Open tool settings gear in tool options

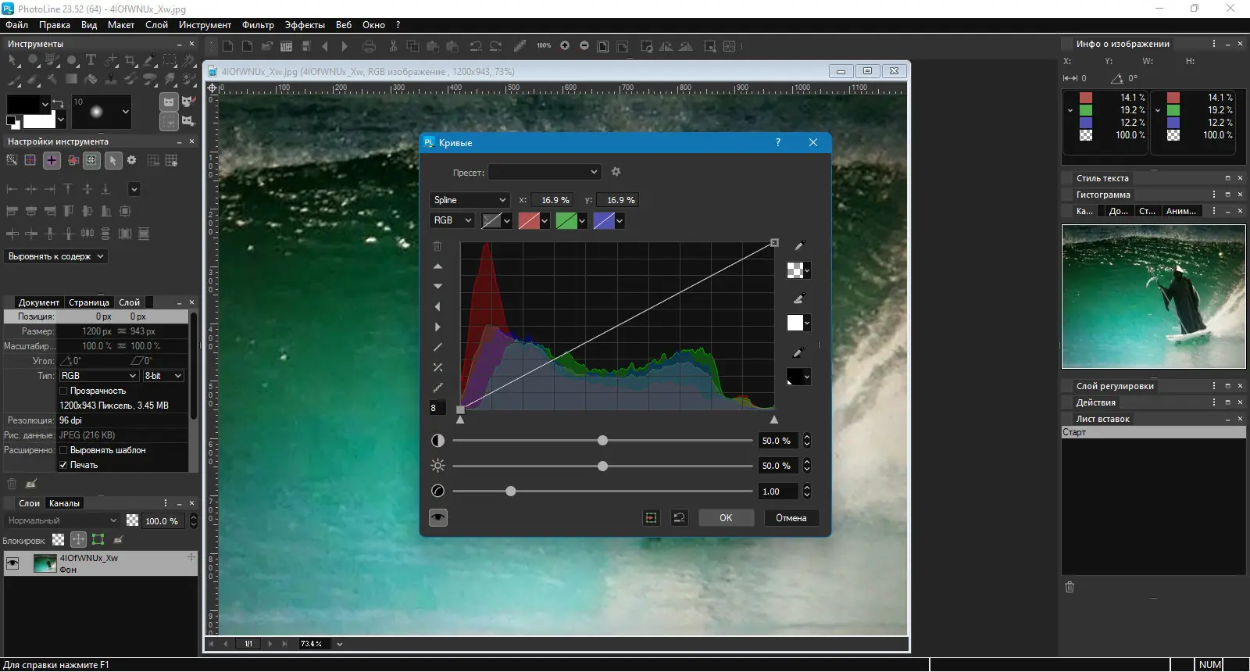pyautogui.click(x=131, y=160)
